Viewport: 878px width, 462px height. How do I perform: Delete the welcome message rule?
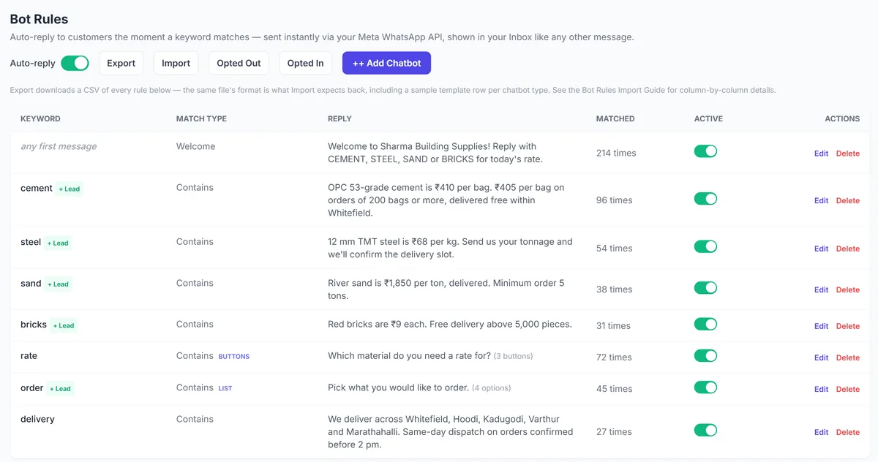[848, 154]
